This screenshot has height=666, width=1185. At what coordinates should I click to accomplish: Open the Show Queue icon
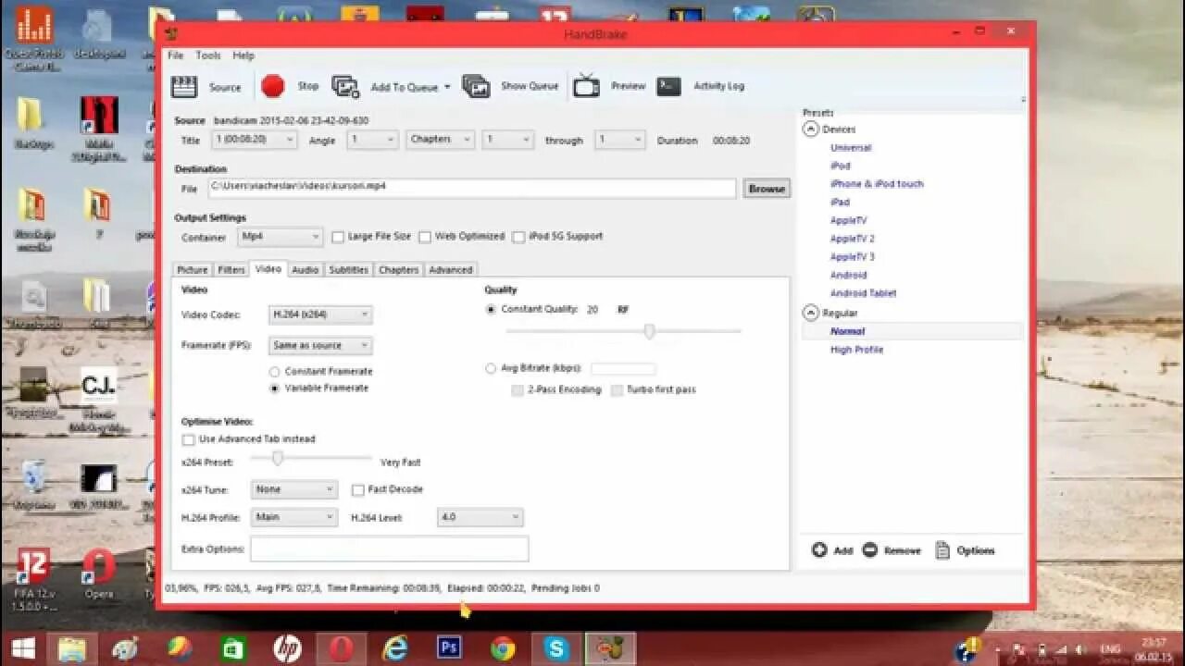(476, 86)
